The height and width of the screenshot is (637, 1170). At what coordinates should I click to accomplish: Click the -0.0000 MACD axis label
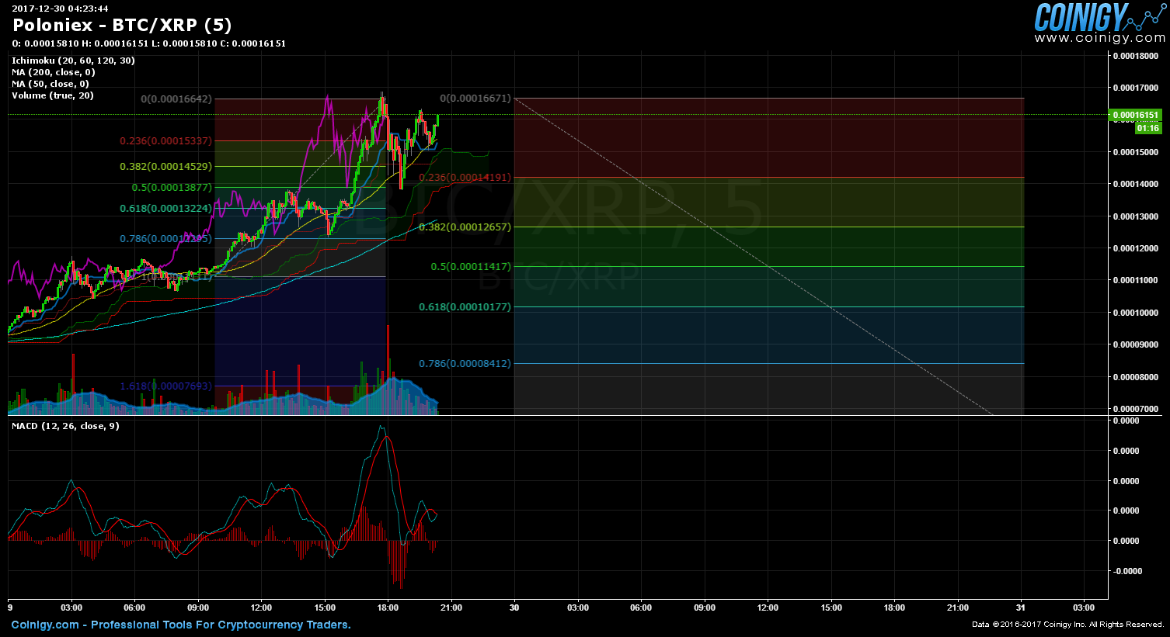tap(1126, 571)
